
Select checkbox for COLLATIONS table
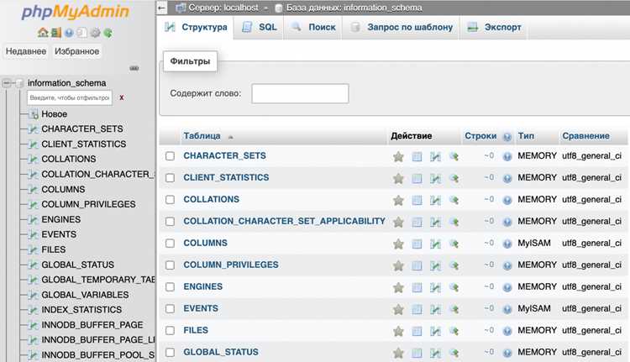pos(170,200)
